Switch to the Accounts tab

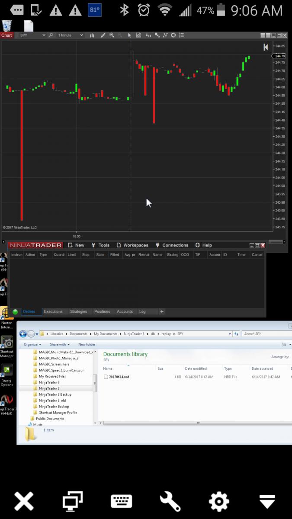pos(125,311)
